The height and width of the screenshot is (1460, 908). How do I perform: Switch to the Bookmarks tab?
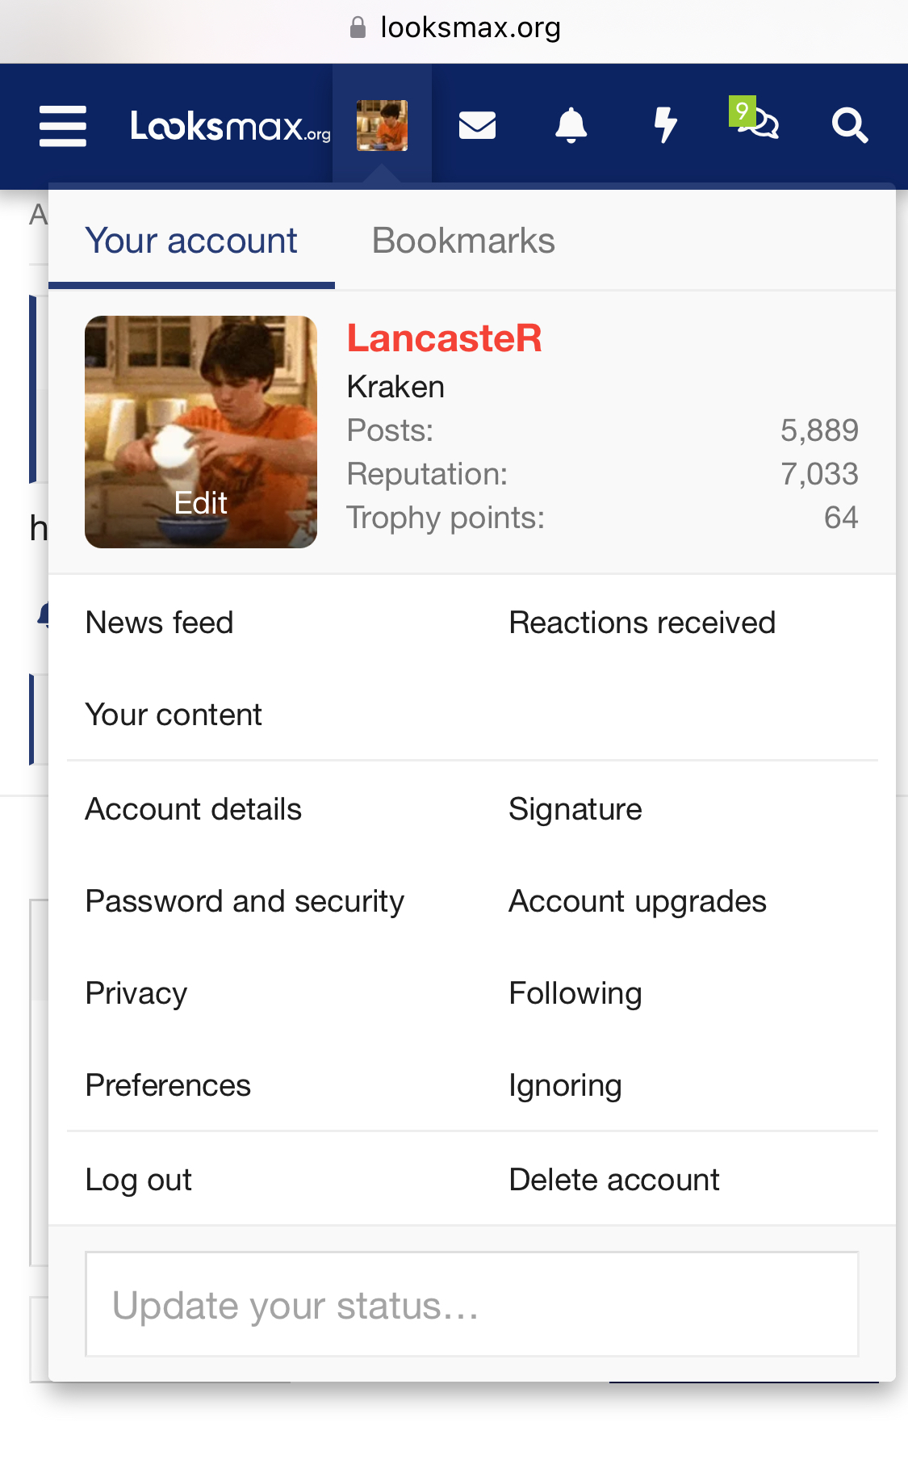click(463, 241)
